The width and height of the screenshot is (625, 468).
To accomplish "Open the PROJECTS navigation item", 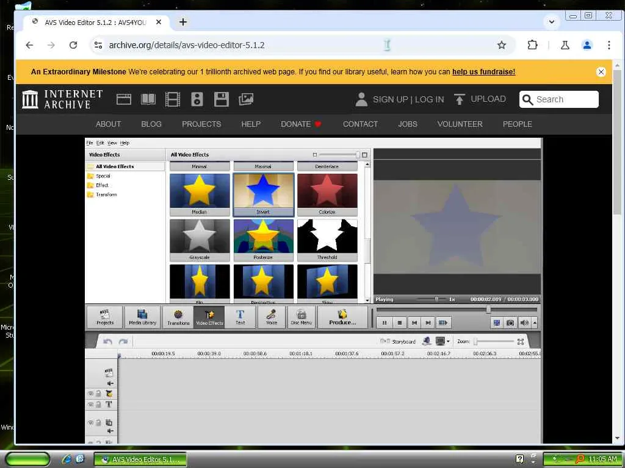I will click(x=201, y=124).
